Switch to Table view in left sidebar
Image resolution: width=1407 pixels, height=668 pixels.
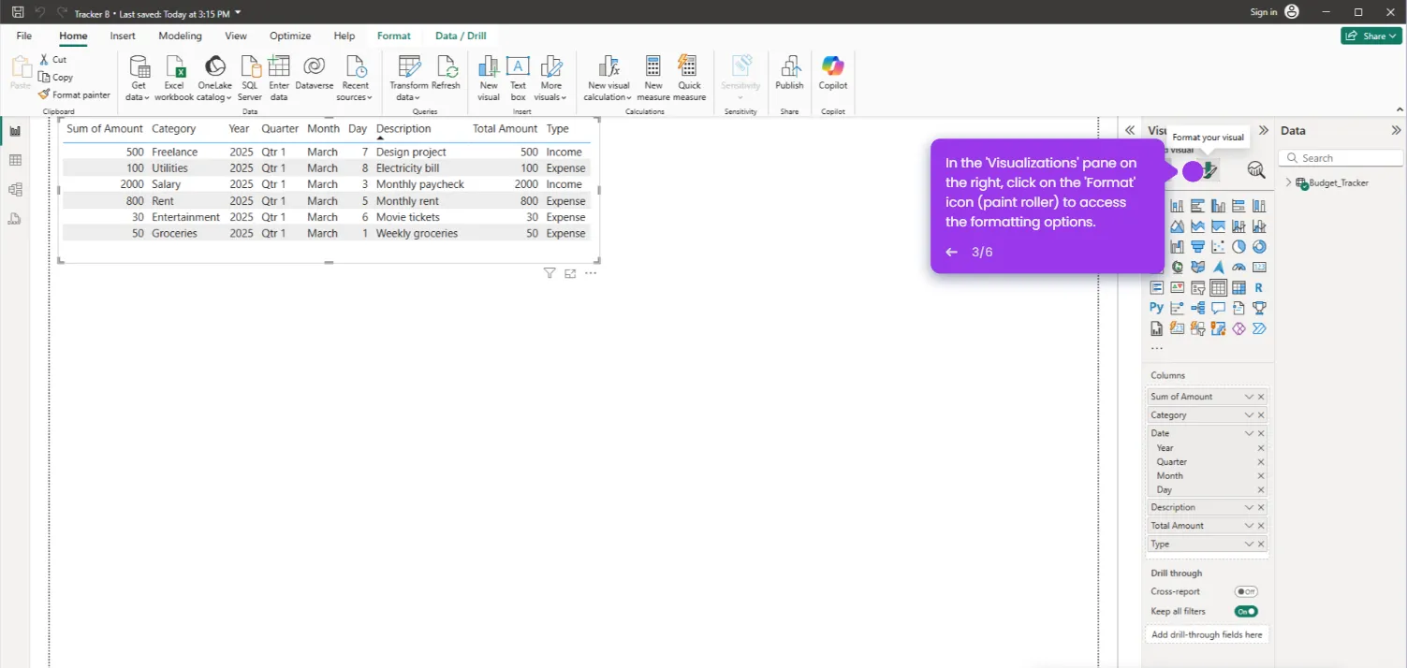click(15, 161)
